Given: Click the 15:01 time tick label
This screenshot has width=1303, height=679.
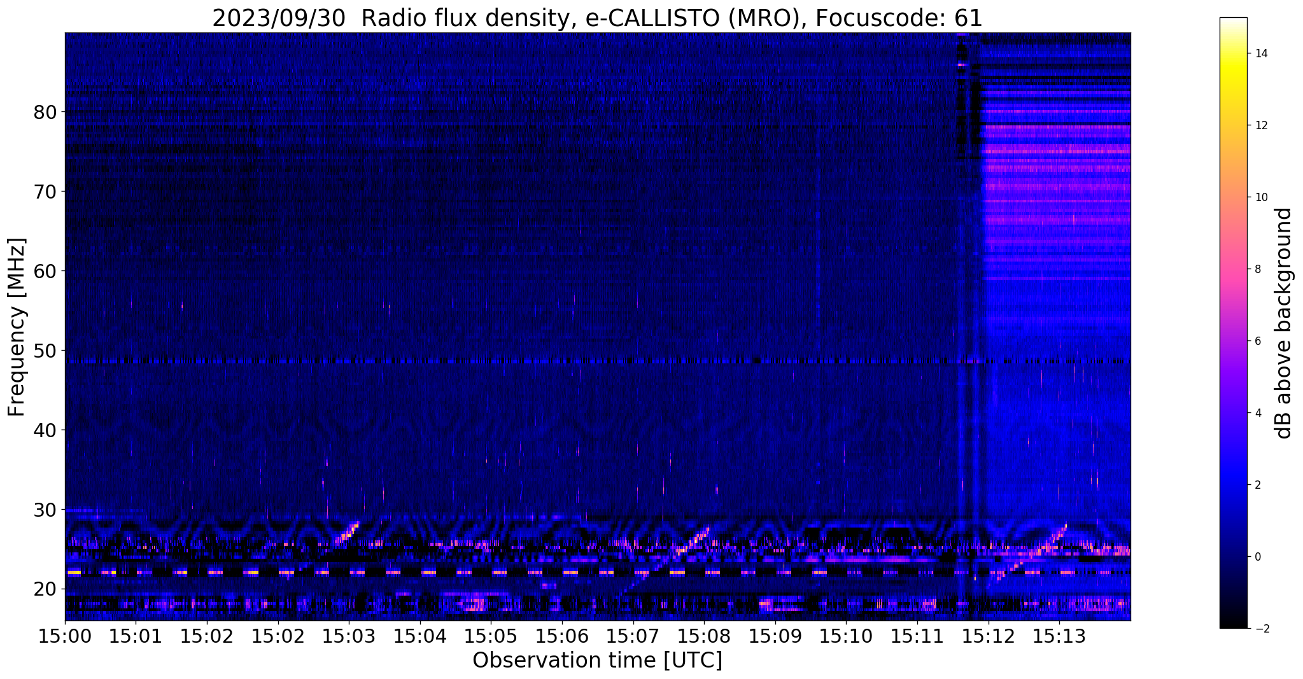Looking at the screenshot, I should click(135, 636).
